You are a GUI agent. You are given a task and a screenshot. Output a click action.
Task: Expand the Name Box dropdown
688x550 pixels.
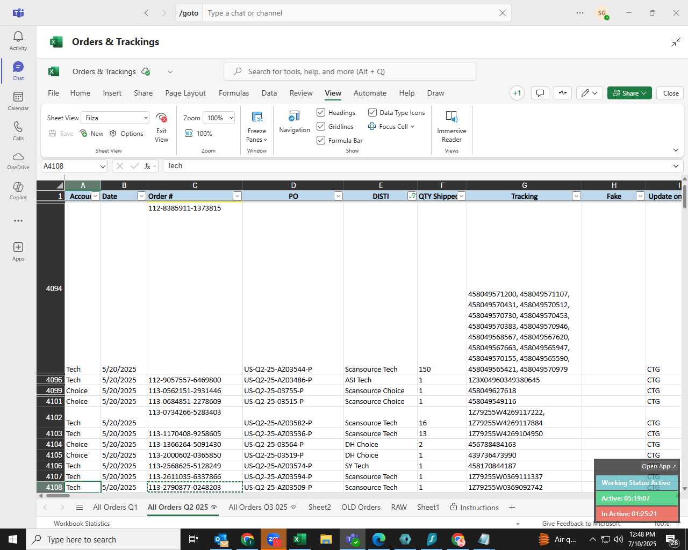coord(103,167)
